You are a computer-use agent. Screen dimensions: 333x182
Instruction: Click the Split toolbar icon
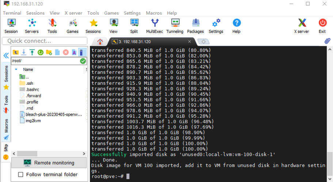click(x=134, y=26)
